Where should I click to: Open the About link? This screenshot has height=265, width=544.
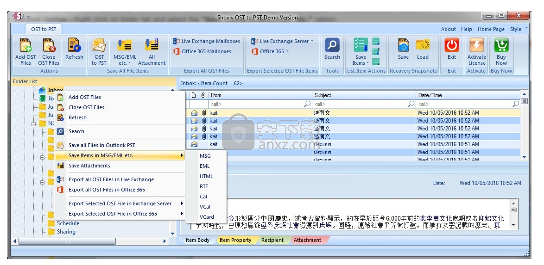pos(448,29)
